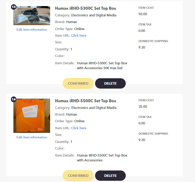195x182 pixels.
Task: Select the Humax iRHD-5300C Set Top Box title
Action: click(86, 8)
